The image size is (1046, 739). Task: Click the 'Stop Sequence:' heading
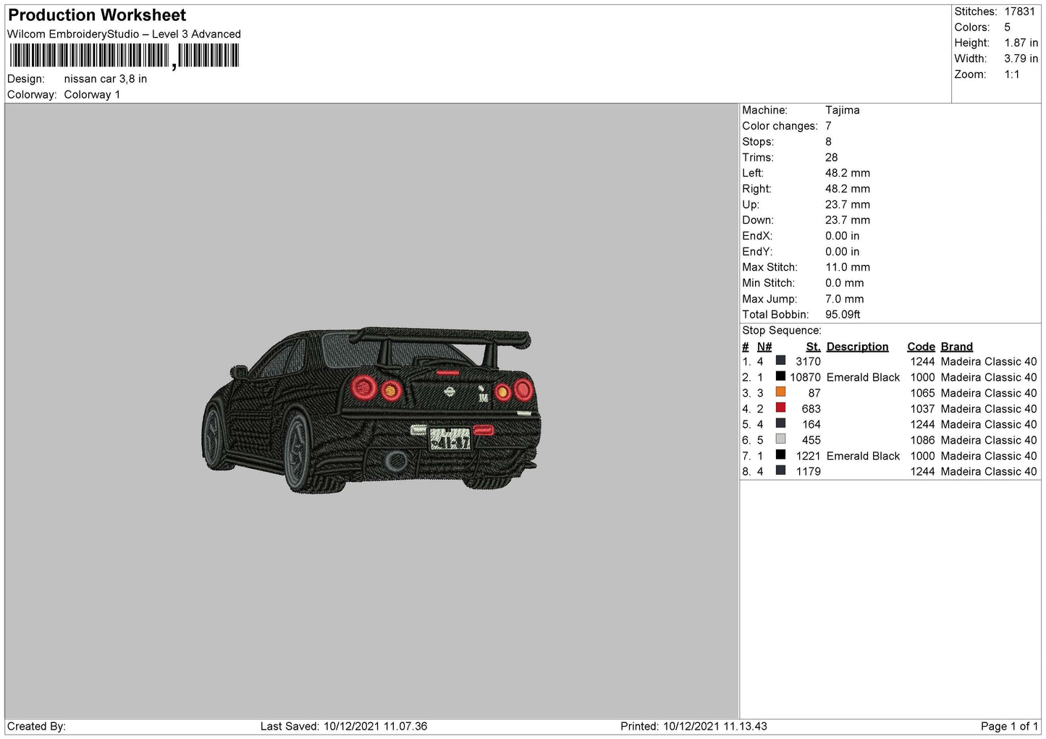tap(782, 331)
